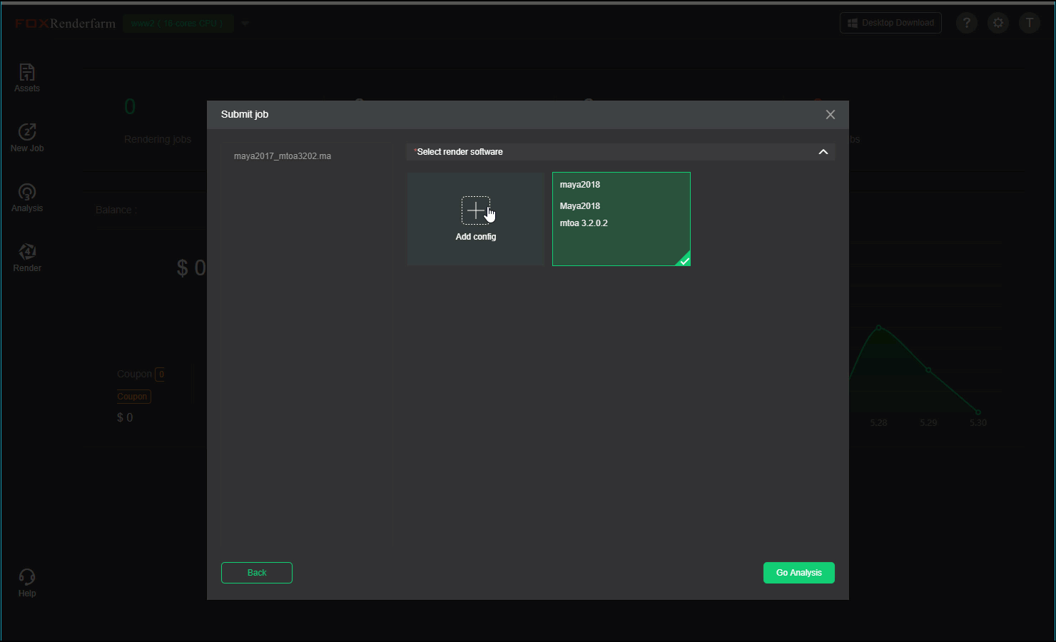Open the question mark help icon

pyautogui.click(x=967, y=23)
